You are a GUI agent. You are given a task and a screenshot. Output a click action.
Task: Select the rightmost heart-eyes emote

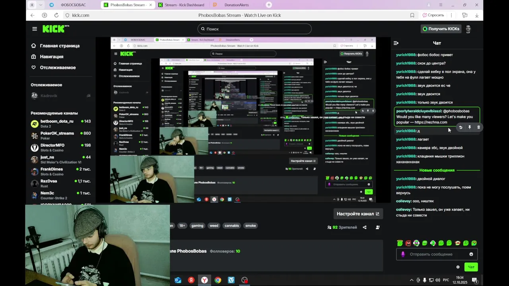click(x=474, y=243)
